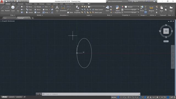The height and width of the screenshot is (99, 176).
Task: Open the View ribbon tab
Action: pos(35,4)
